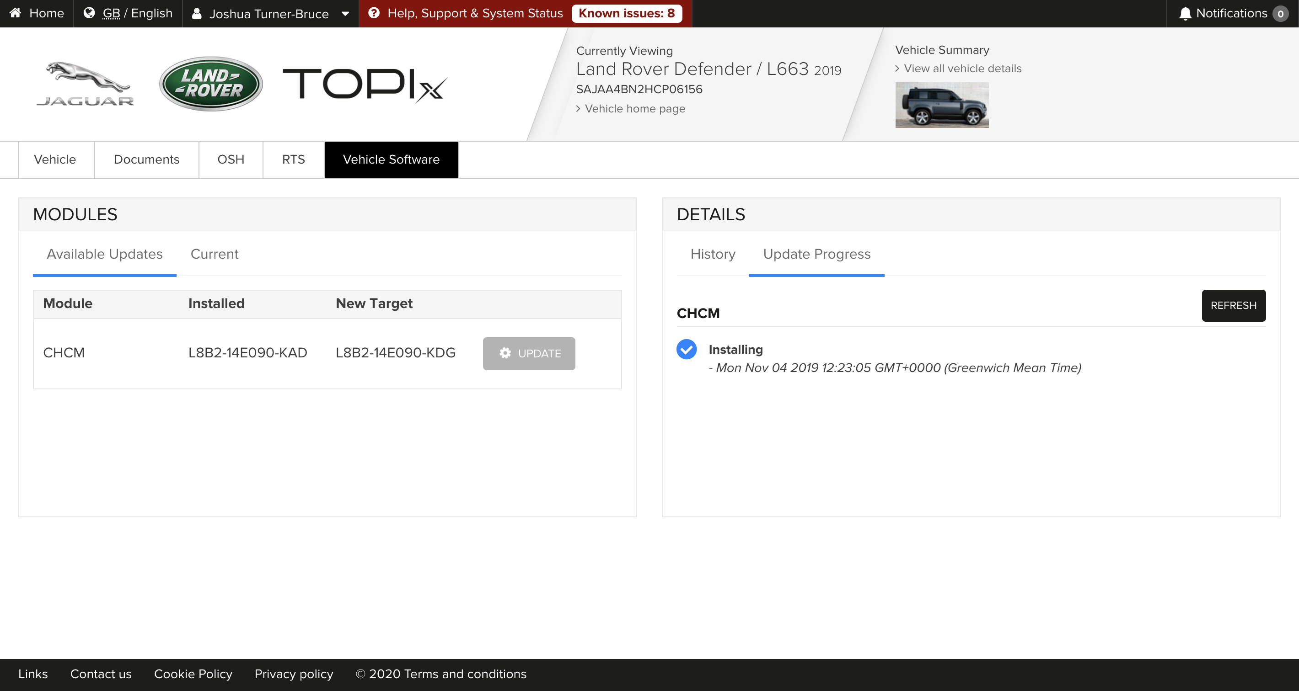
Task: Click installed version L8B2-14E090-KAD
Action: point(247,353)
